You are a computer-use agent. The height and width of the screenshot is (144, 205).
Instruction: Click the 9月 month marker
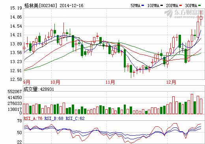point(27,82)
